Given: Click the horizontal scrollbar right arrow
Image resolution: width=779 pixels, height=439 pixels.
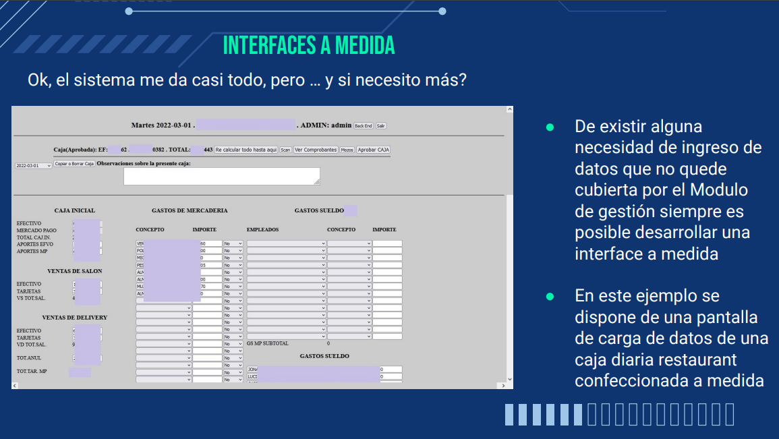Looking at the screenshot, I should tap(502, 385).
